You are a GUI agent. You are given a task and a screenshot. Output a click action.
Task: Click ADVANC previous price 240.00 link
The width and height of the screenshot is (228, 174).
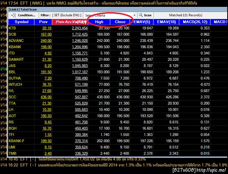(x=46, y=40)
